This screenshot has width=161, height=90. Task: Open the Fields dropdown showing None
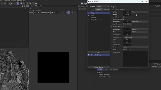point(136,47)
